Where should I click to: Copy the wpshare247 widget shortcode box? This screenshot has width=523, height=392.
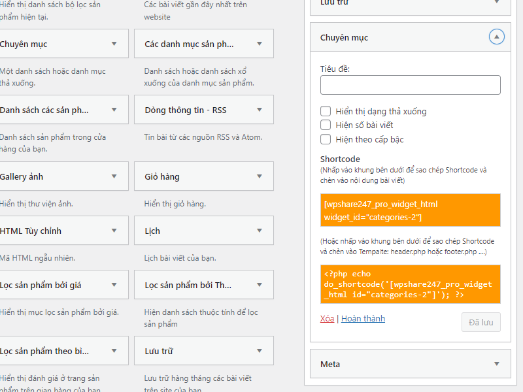410,210
